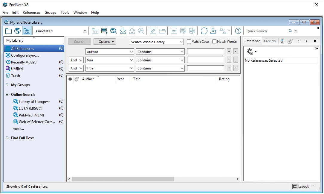
Task: Switch to Online Search Mode globe icon
Action: pos(17,31)
